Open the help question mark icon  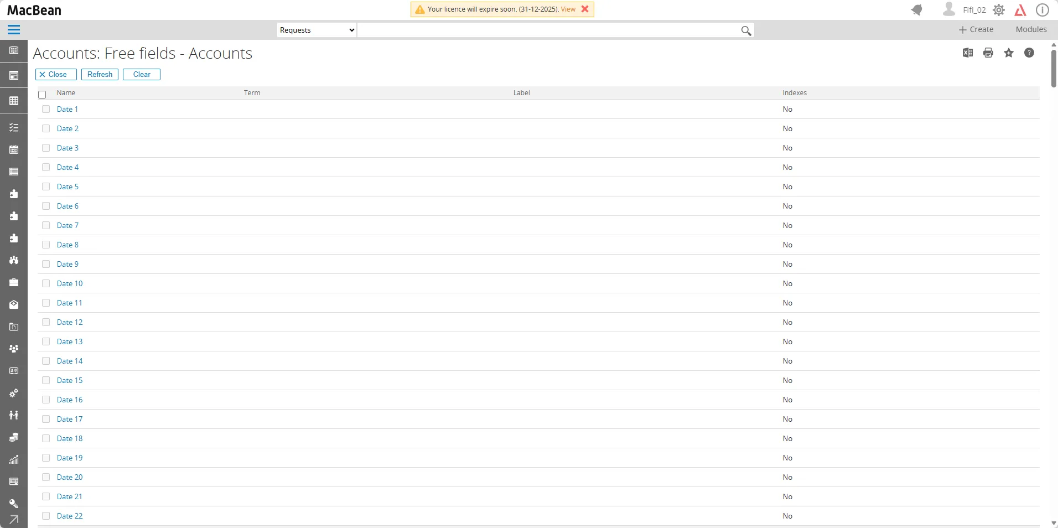pos(1029,53)
